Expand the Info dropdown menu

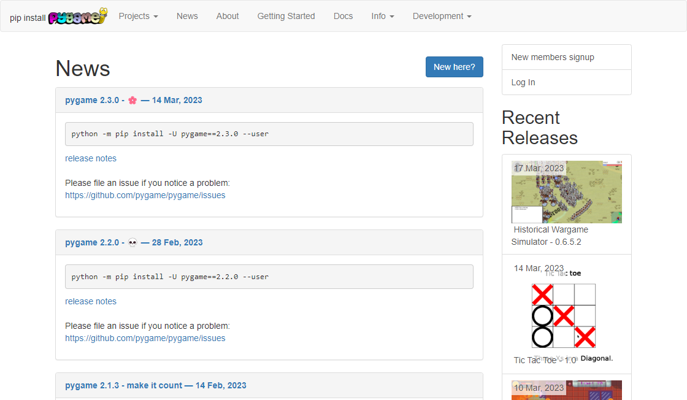coord(382,16)
